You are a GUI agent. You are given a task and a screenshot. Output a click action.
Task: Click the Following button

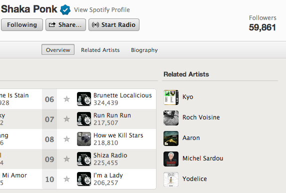22,24
